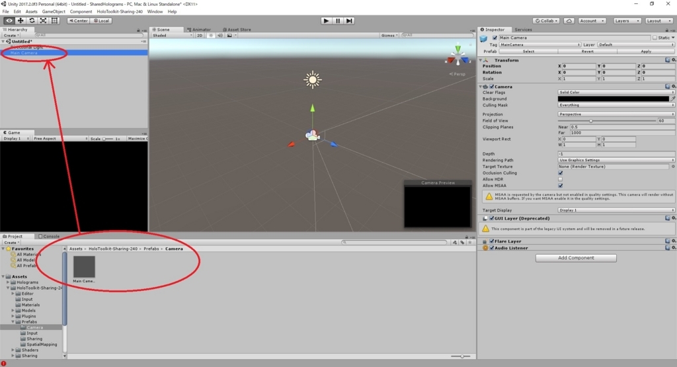677x367 pixels.
Task: Click the error indicator in status bar
Action: click(x=3, y=364)
